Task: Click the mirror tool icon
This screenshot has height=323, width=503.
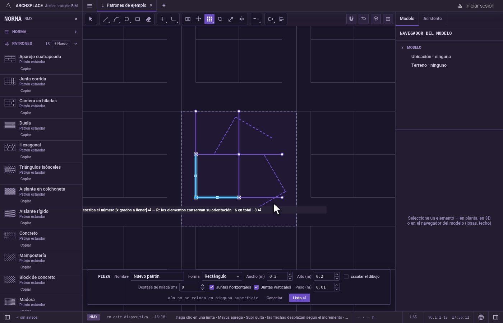Action: click(242, 19)
